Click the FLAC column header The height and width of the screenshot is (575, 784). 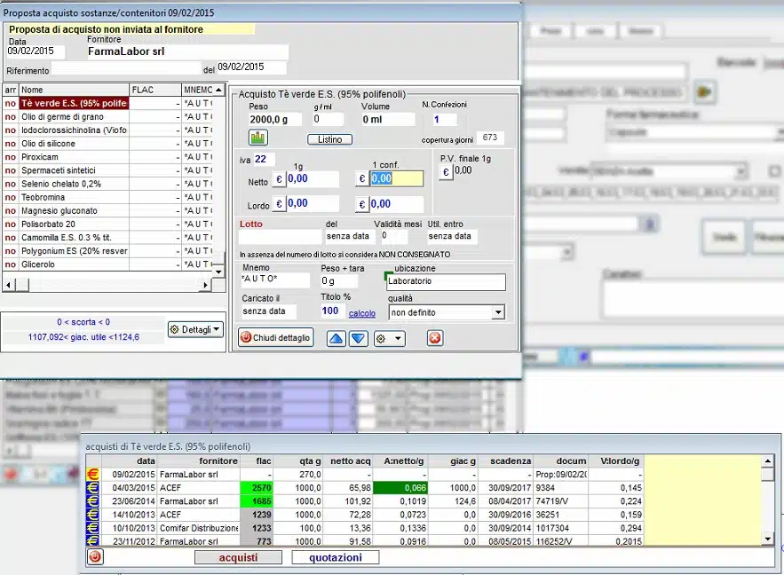pyautogui.click(x=155, y=90)
